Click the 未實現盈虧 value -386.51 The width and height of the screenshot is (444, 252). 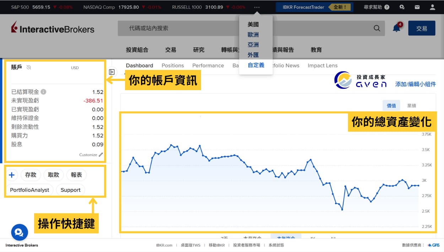(x=93, y=101)
